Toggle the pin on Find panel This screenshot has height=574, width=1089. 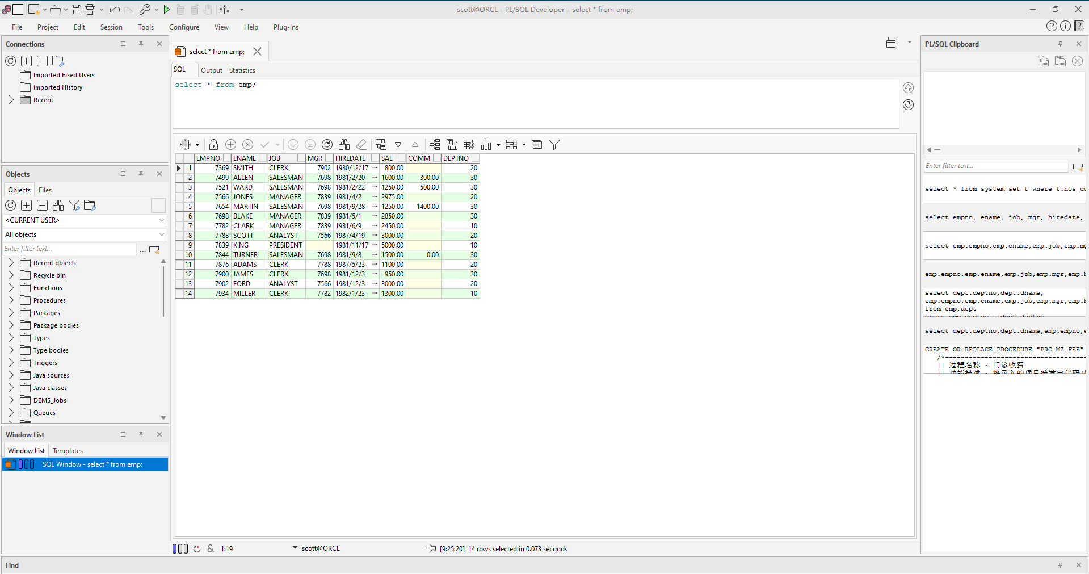point(1060,565)
